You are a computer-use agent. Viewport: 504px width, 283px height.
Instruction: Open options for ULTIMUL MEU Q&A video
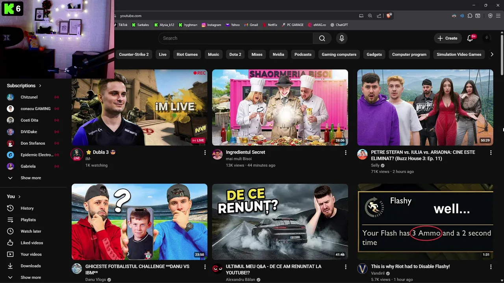(345, 267)
